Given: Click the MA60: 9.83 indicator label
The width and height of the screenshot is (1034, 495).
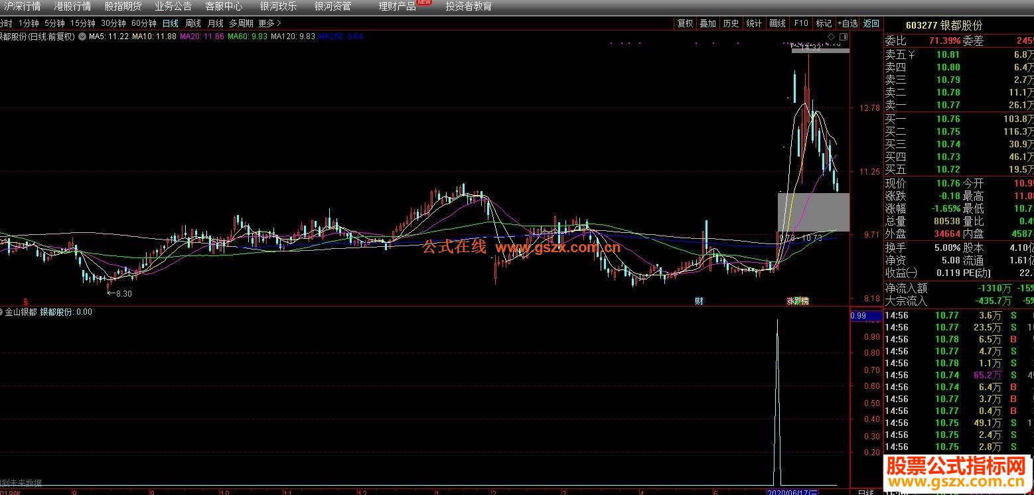Looking at the screenshot, I should click(x=248, y=36).
